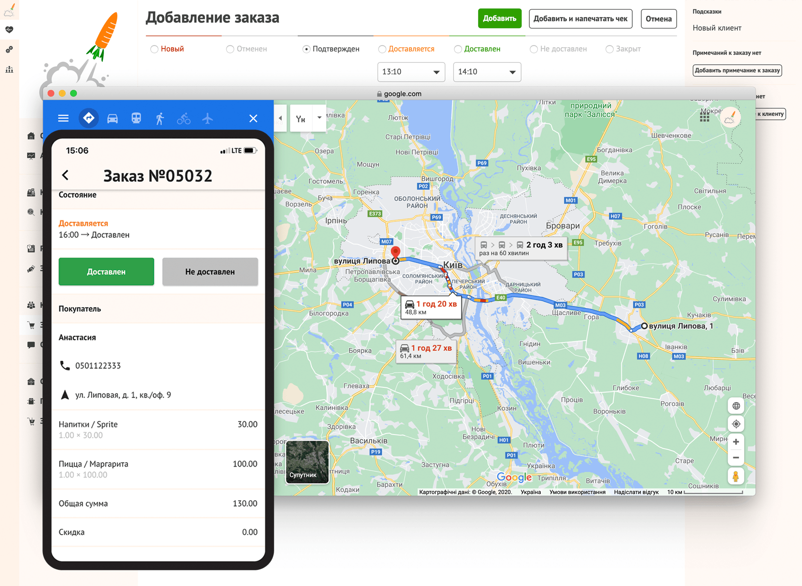Viewport: 802px width, 586px height.
Task: Click Добавить и напечатать чек
Action: point(580,19)
